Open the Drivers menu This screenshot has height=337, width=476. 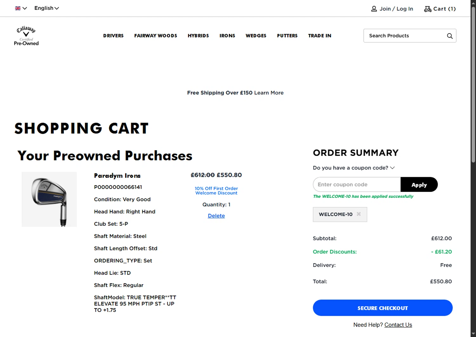[x=113, y=36]
